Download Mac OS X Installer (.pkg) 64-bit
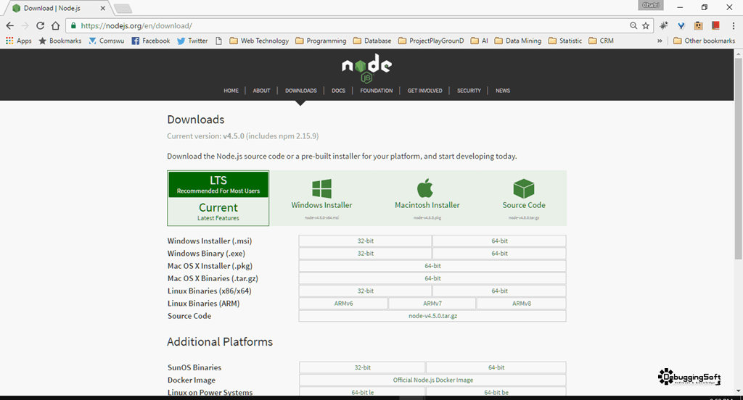743x400 pixels. (432, 266)
